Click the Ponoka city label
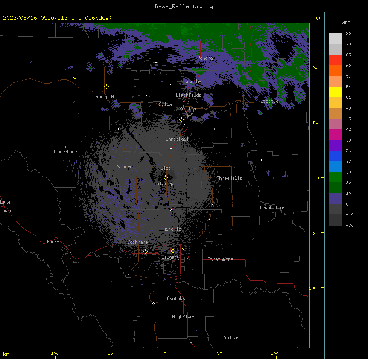 click(205, 58)
